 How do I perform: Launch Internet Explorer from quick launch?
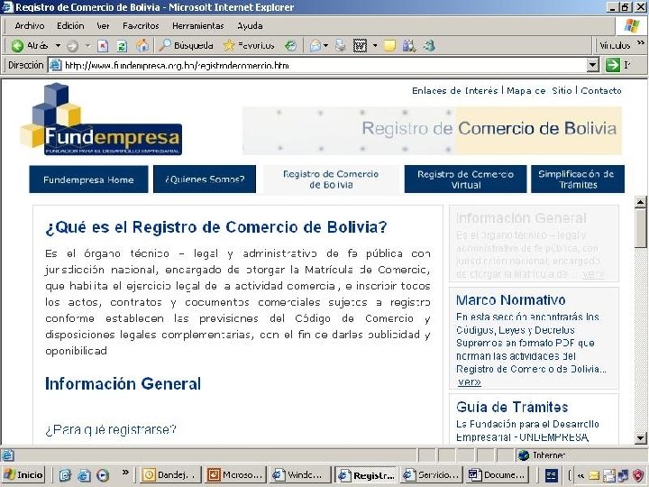click(x=84, y=475)
